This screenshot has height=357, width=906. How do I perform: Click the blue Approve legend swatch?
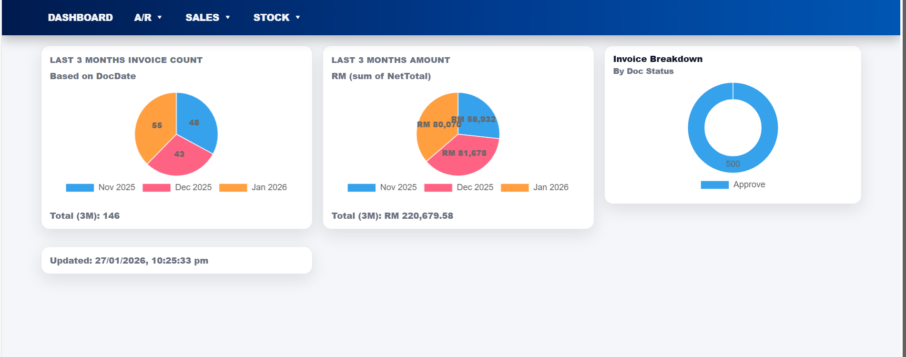click(x=714, y=185)
